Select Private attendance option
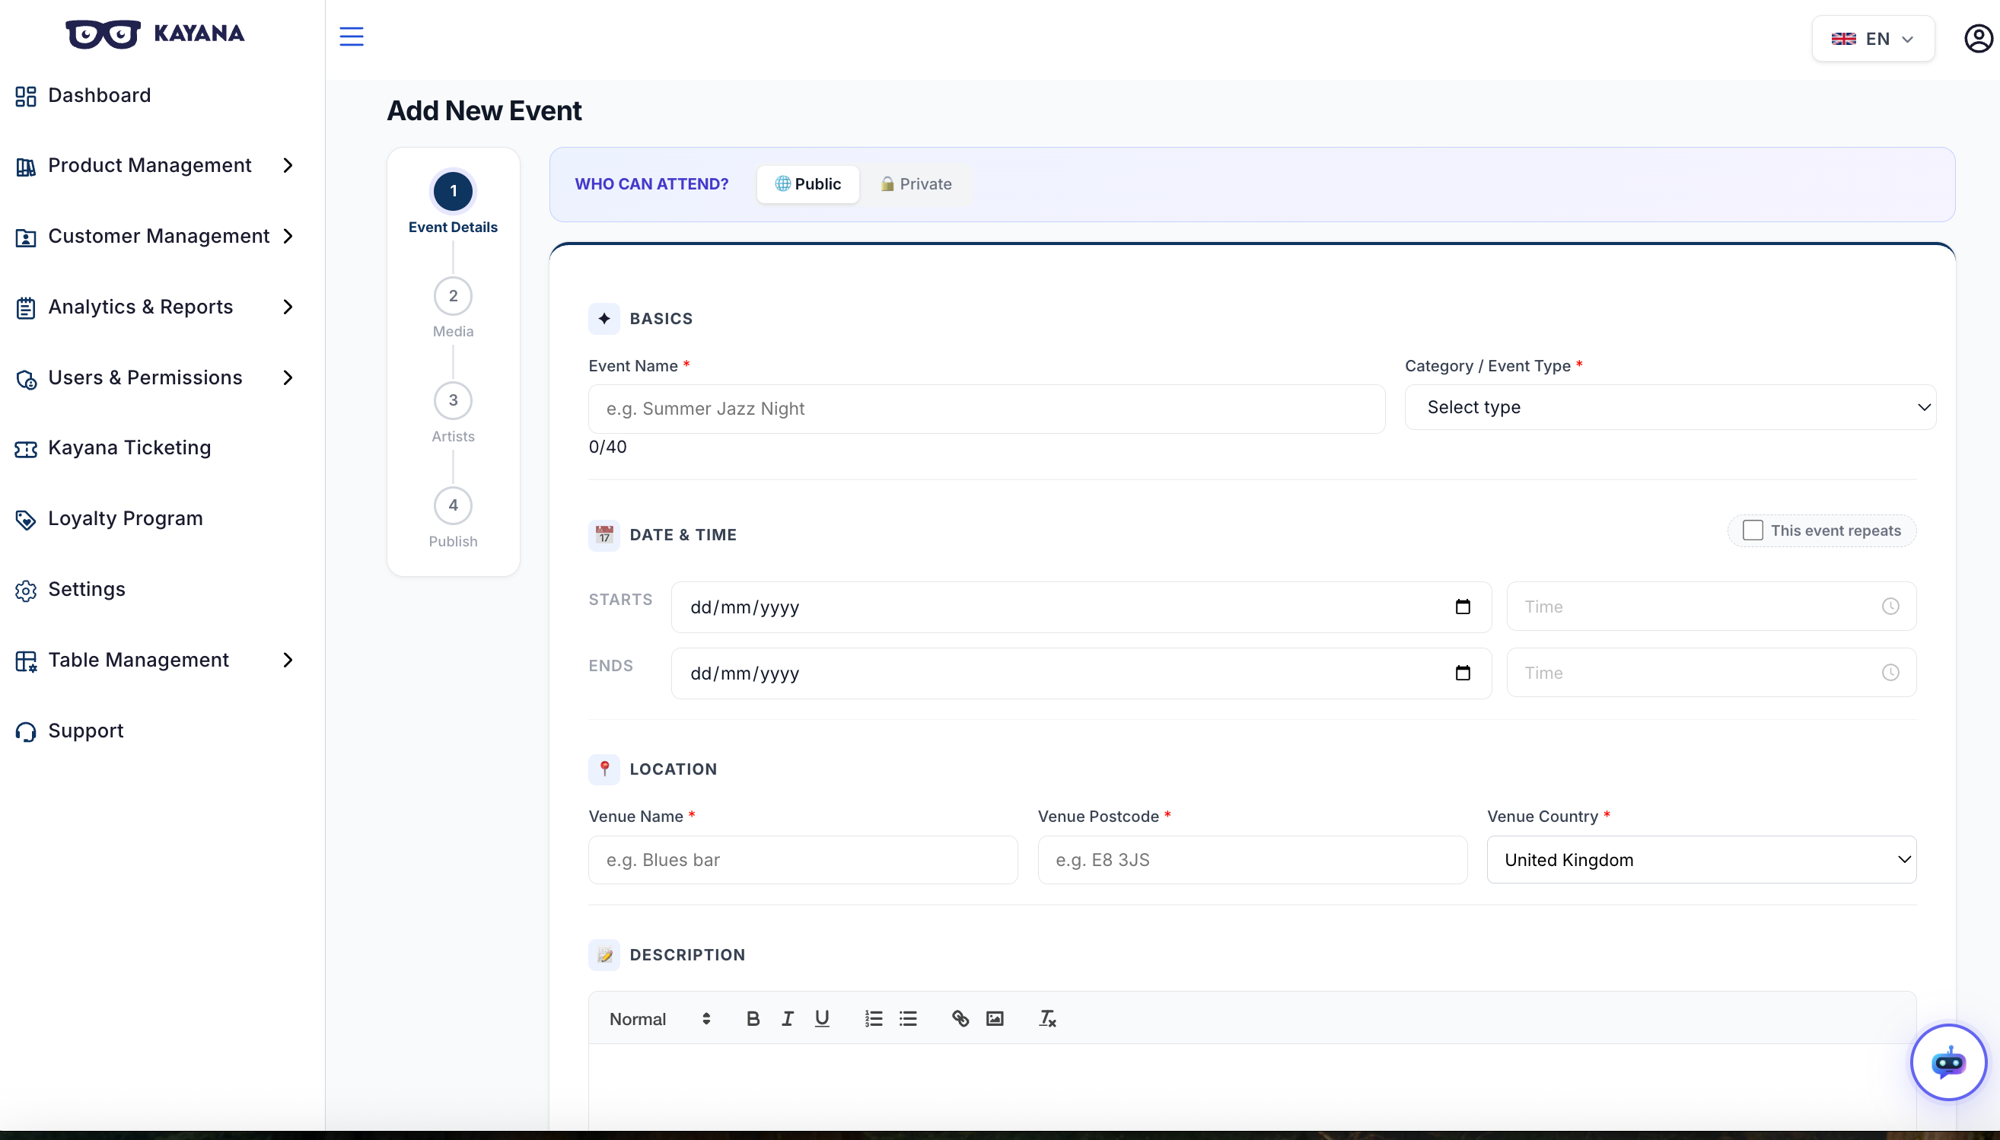This screenshot has height=1140, width=2000. point(916,184)
